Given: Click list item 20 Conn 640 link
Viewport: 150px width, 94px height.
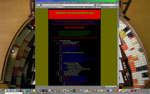Looking at the screenshot, I should [65, 69].
